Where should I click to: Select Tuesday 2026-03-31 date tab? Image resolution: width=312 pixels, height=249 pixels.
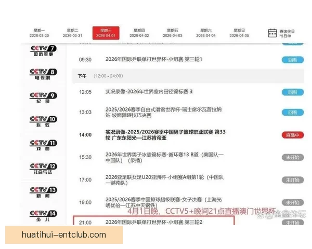click(72, 33)
